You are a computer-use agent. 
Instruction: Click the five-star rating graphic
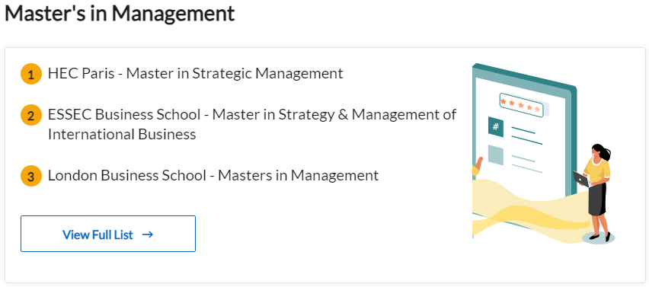(521, 105)
